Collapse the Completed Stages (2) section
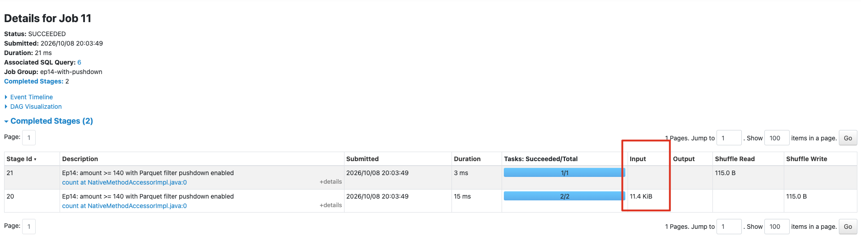861x241 pixels. tap(51, 121)
